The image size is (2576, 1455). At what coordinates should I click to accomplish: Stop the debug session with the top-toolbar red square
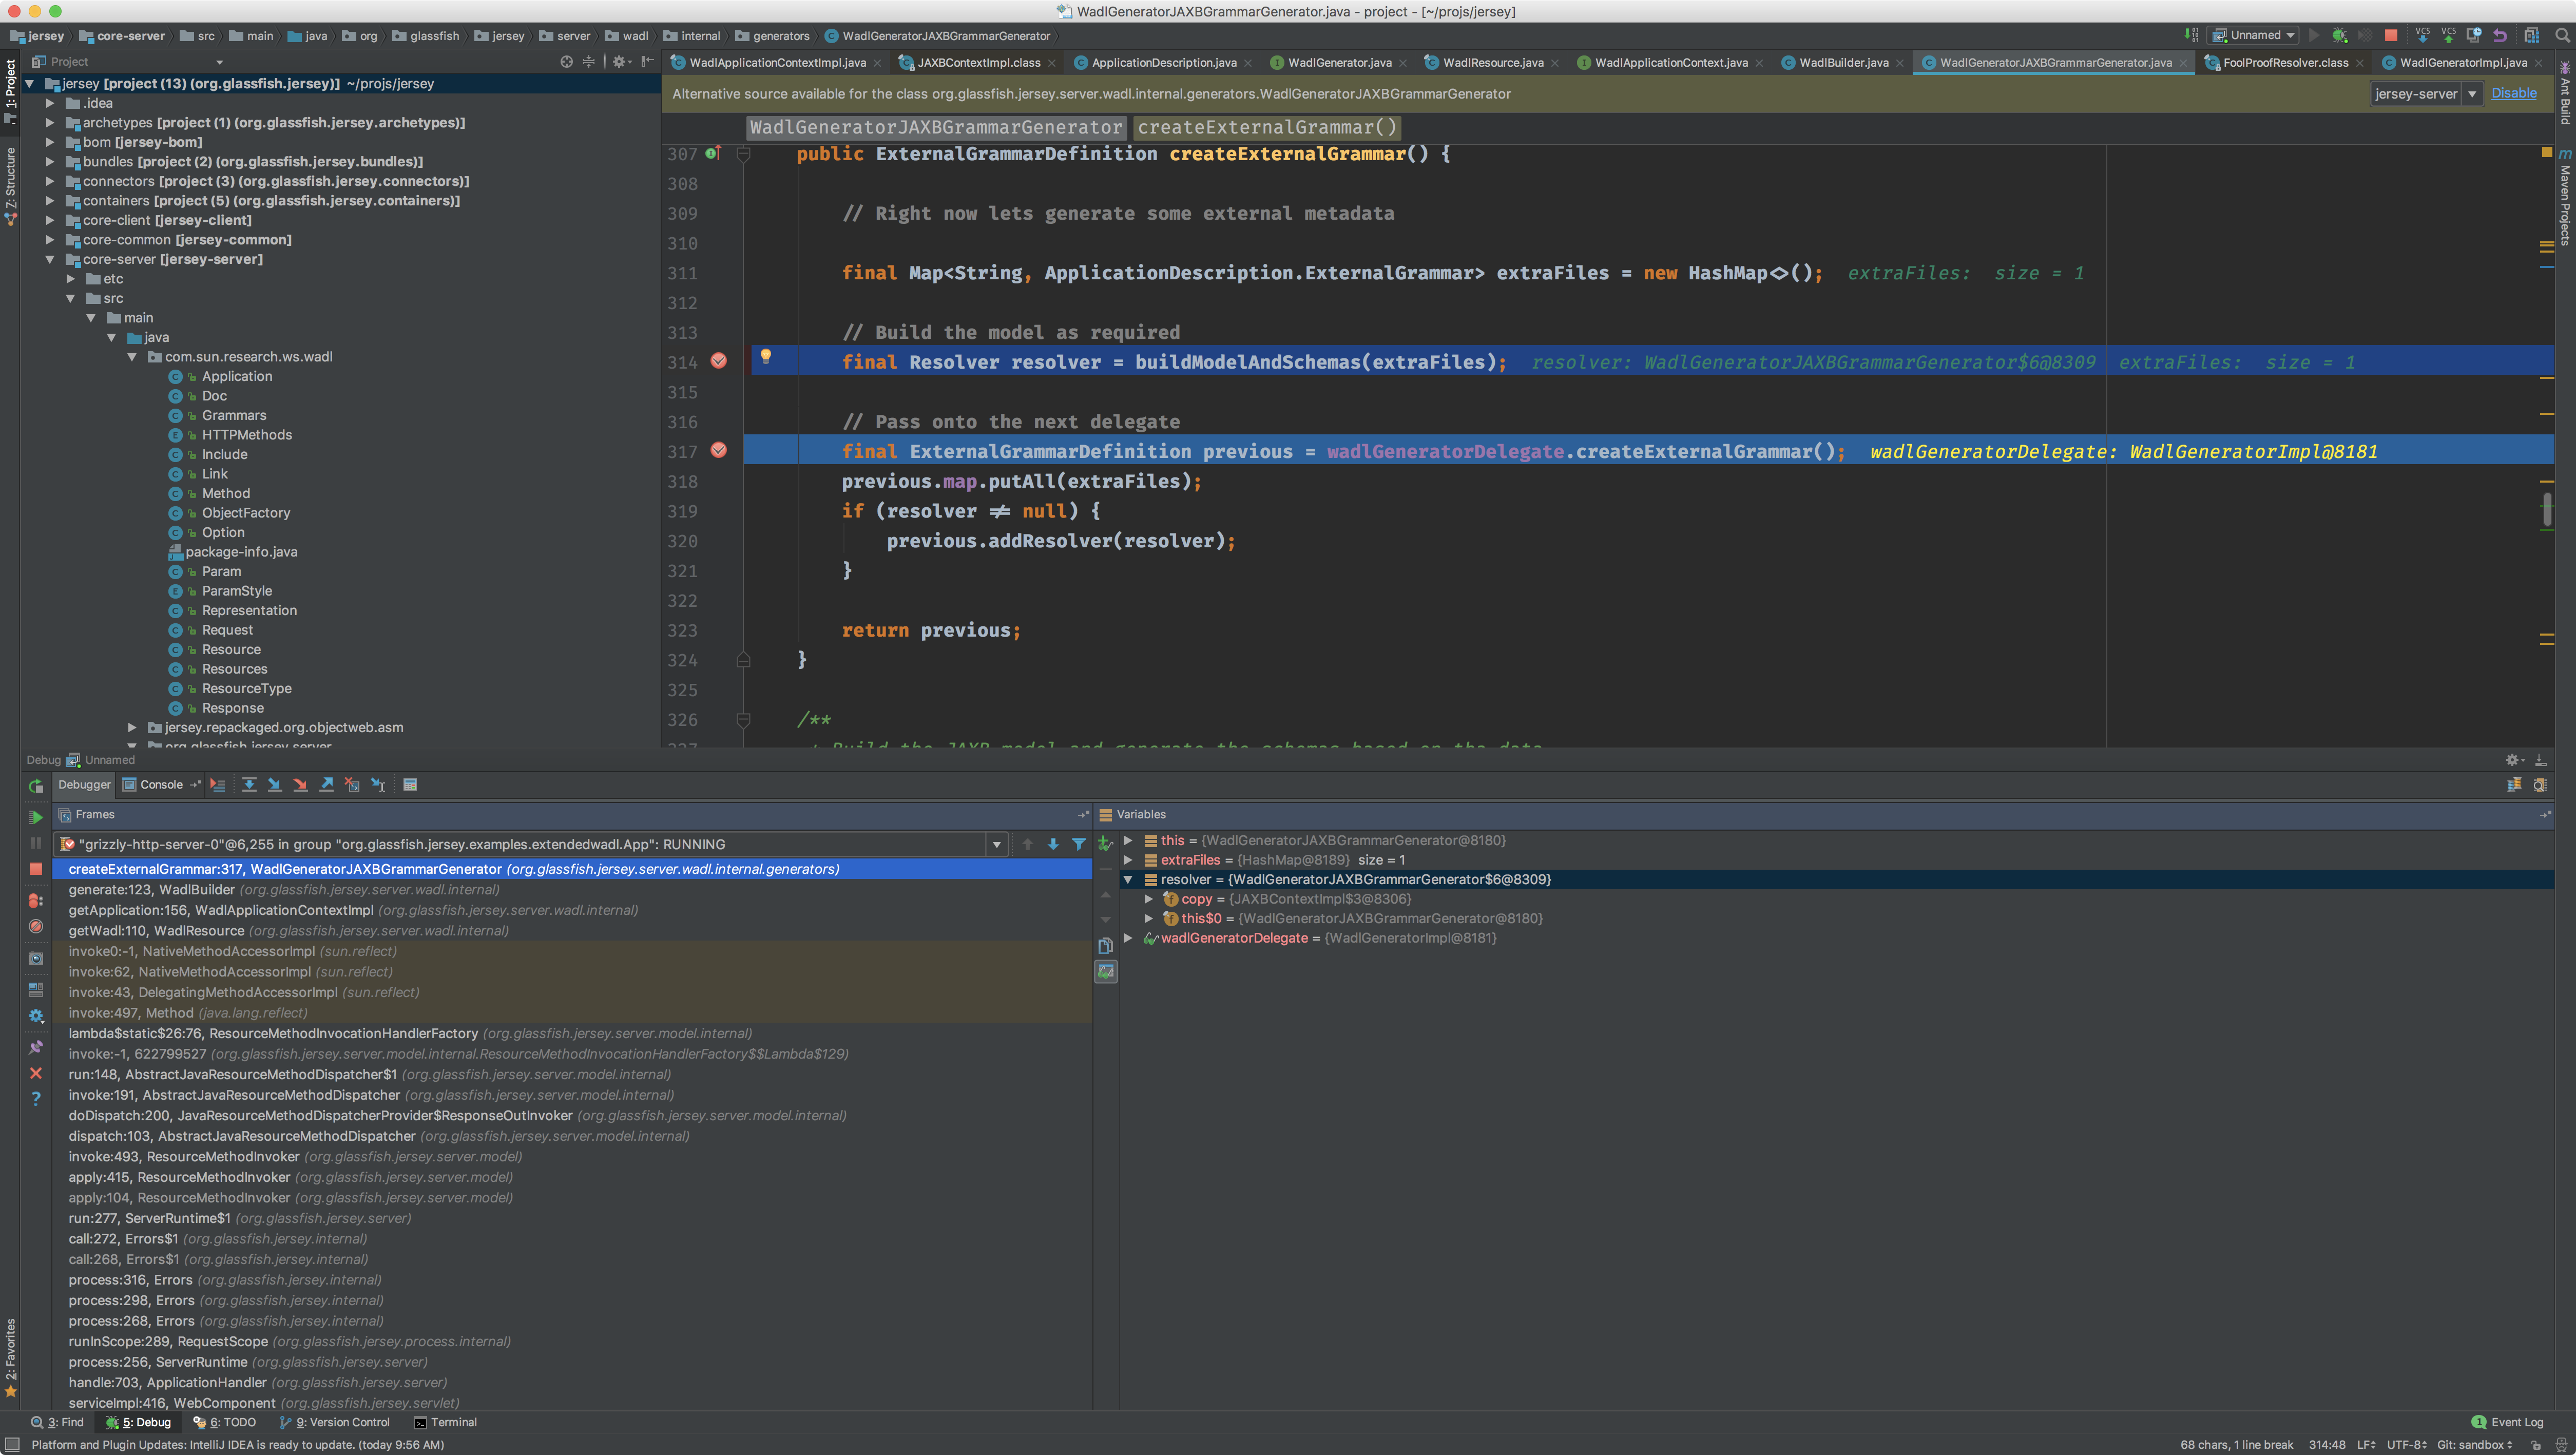click(2390, 35)
